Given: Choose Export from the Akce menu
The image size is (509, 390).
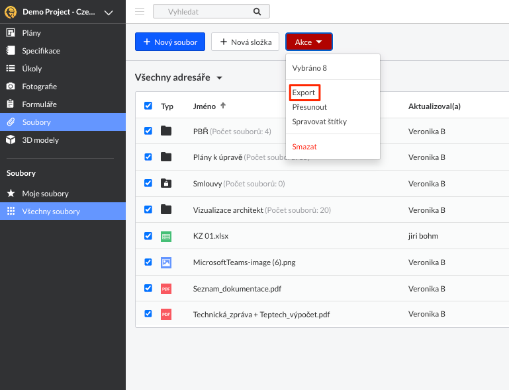Looking at the screenshot, I should (x=304, y=93).
